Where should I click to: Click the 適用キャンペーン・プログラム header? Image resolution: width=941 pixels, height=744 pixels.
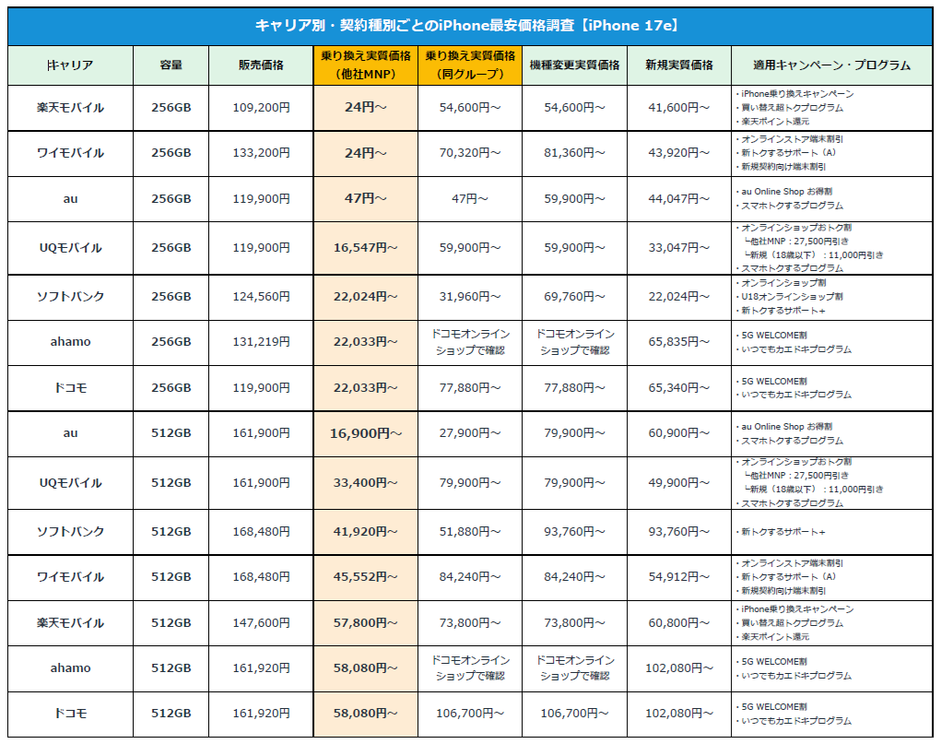point(831,65)
